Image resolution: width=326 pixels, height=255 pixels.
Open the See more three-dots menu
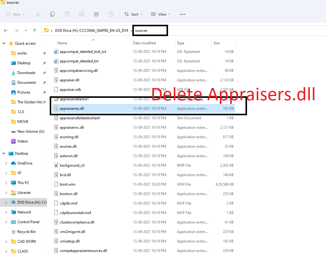[x=183, y=14]
